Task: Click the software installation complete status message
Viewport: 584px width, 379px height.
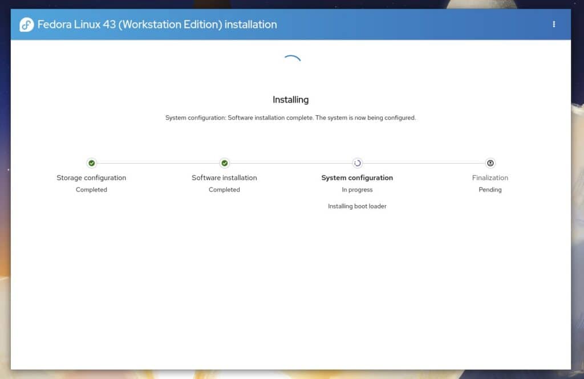Action: tap(291, 117)
